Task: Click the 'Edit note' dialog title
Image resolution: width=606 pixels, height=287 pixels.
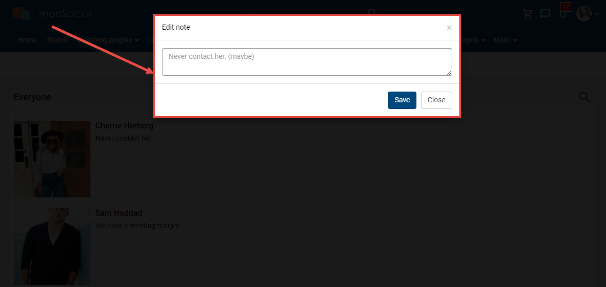Action: coord(176,28)
